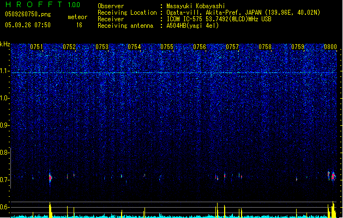This screenshot has height=218, width=343.
Task: Click the bright meteor echo cluster near 0800
Action: pos(332,176)
